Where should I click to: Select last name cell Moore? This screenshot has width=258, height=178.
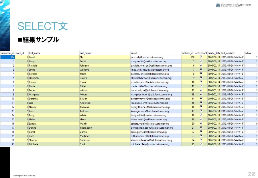click(x=105, y=95)
